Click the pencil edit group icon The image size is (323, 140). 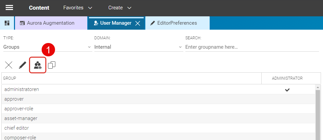pos(22,65)
